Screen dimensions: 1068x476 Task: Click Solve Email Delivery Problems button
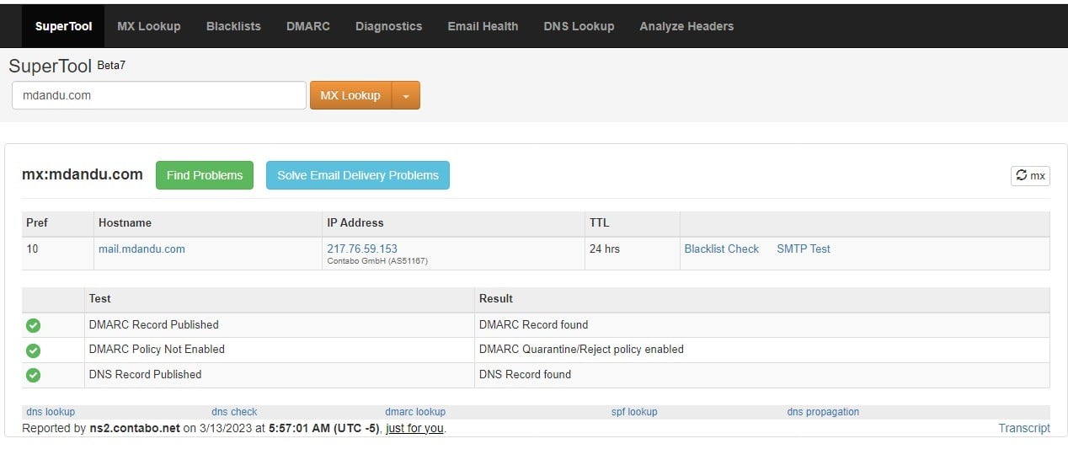[x=358, y=175]
